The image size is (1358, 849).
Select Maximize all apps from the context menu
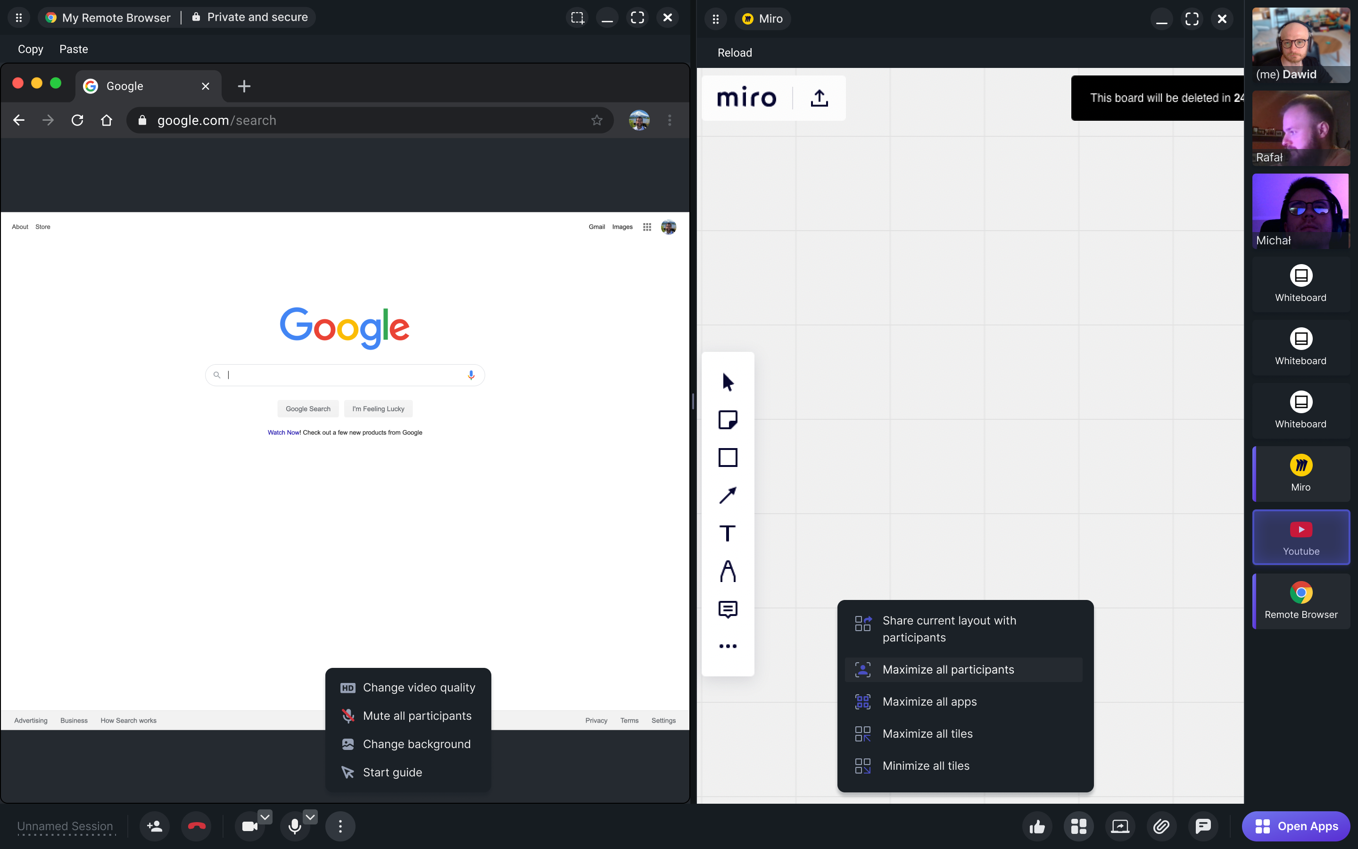pyautogui.click(x=929, y=701)
